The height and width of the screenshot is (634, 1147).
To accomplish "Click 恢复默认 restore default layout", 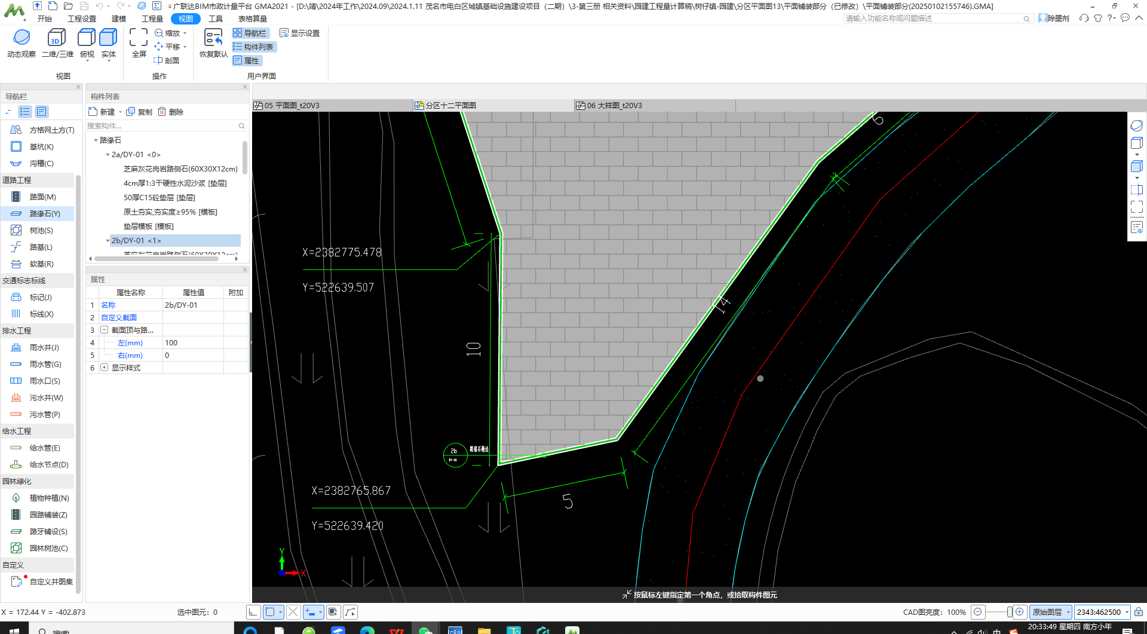I will coord(213,44).
